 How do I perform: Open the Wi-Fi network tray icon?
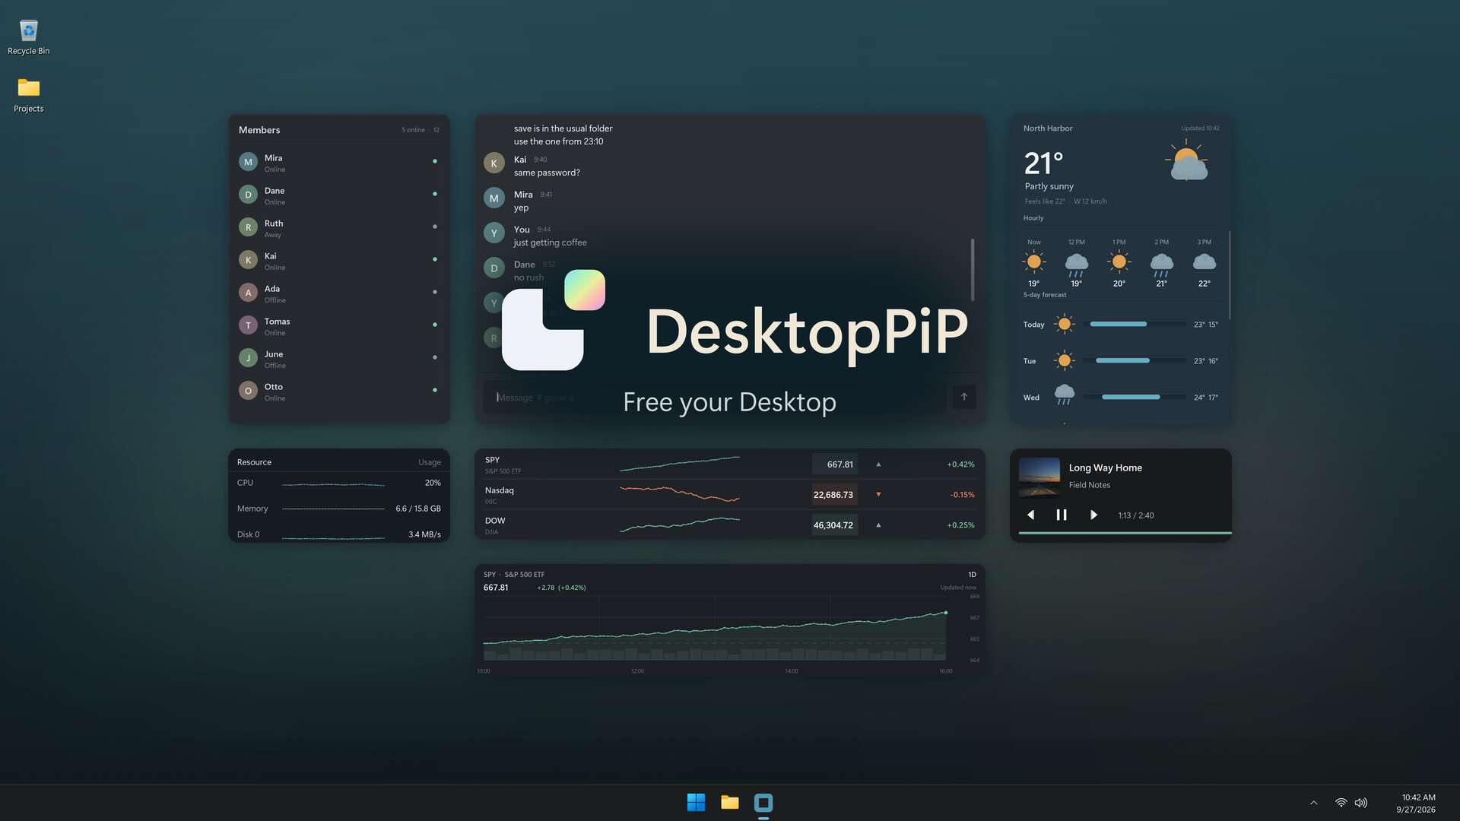click(x=1341, y=803)
